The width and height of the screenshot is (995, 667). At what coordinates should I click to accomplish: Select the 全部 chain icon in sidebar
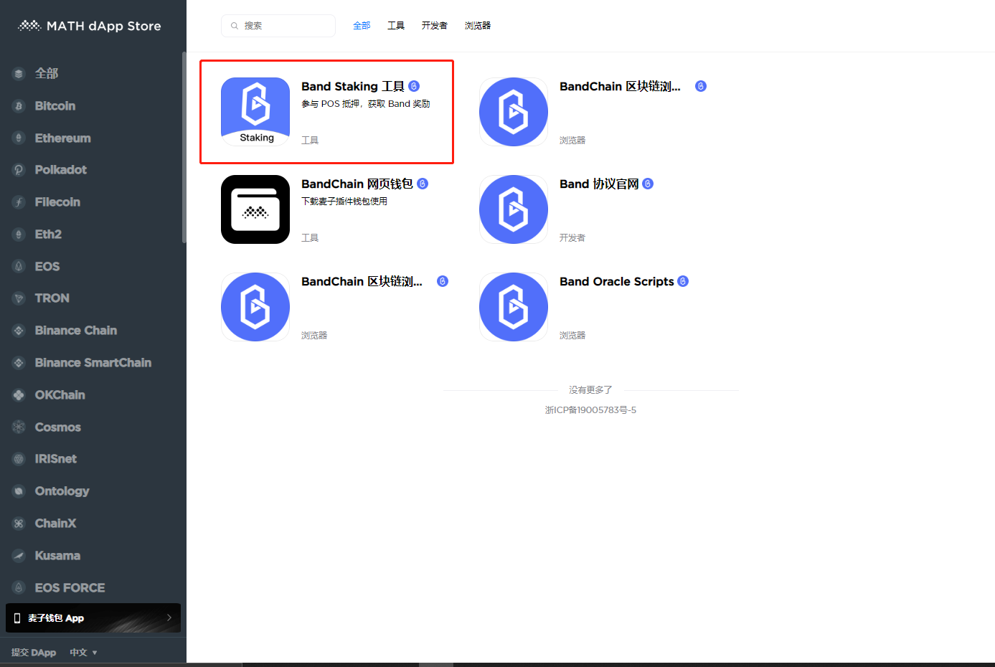19,73
